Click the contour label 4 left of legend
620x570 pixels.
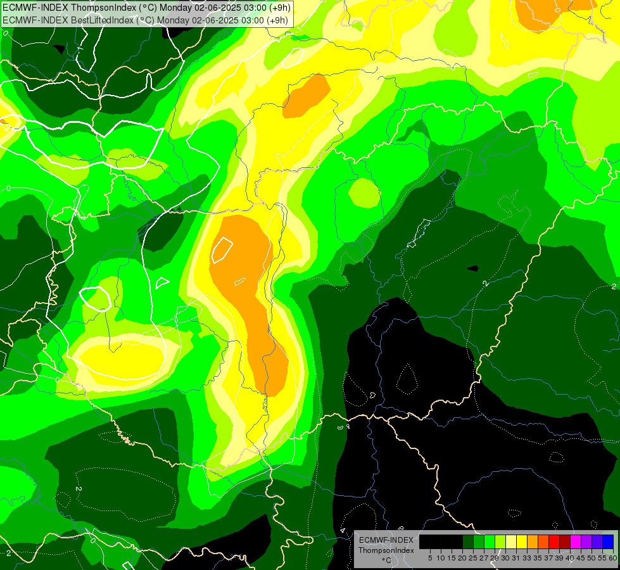pos(343,531)
